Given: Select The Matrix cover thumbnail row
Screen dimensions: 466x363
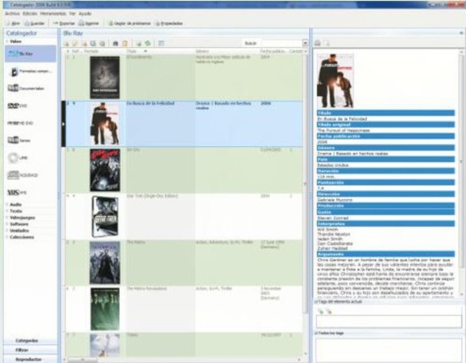Looking at the screenshot, I should tap(105, 263).
